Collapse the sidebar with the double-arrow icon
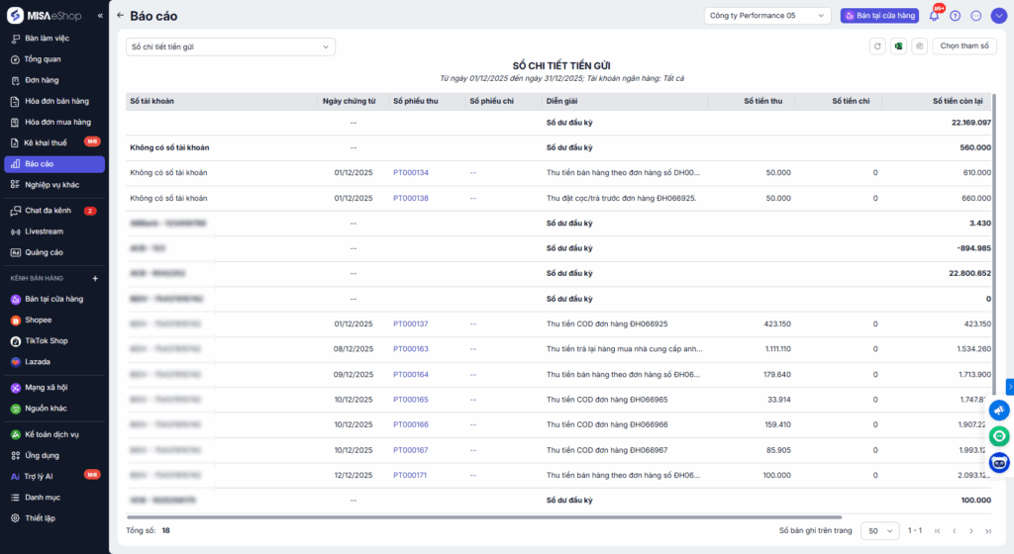1014x554 pixels. click(x=99, y=16)
